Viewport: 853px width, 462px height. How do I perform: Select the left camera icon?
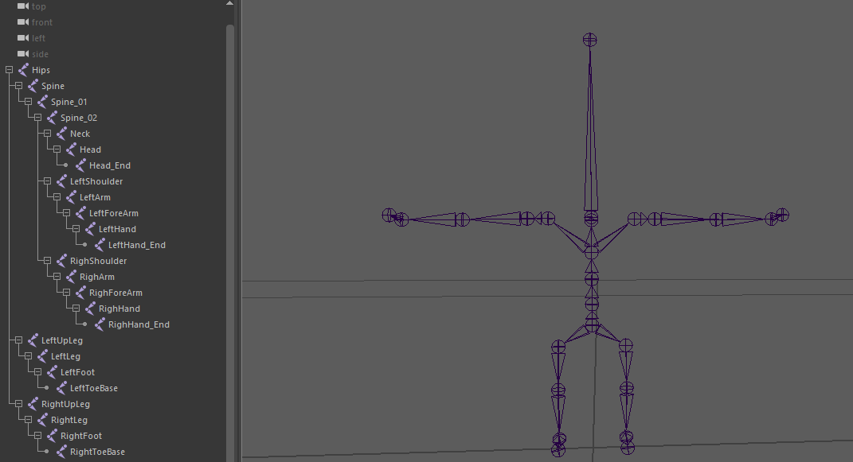23,38
